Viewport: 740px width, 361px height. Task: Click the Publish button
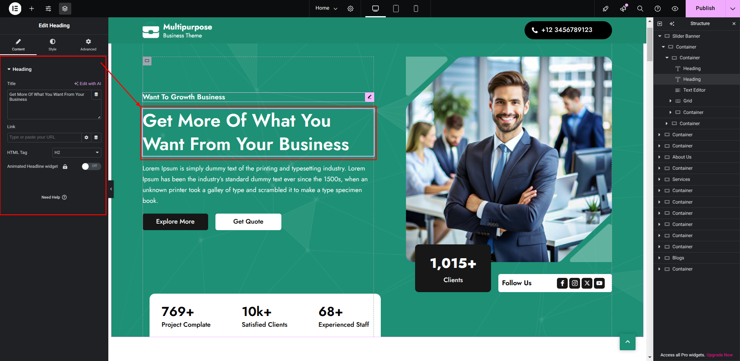coord(705,8)
